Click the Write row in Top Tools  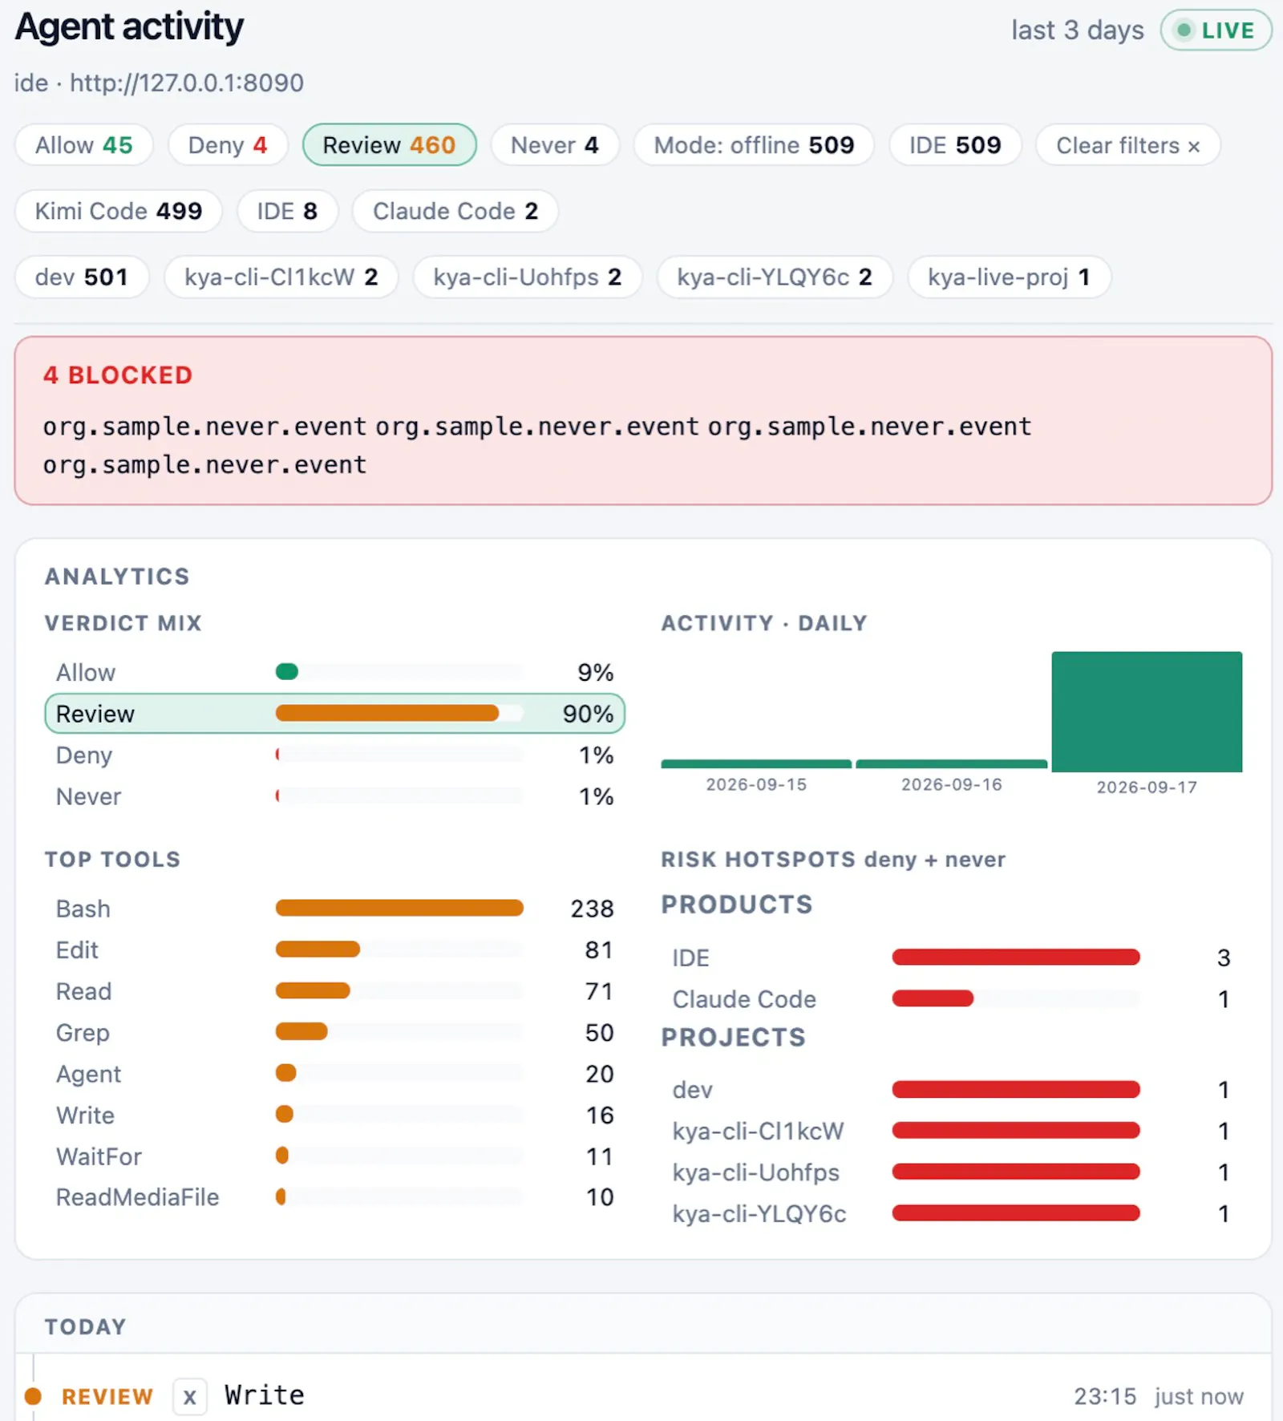(334, 1115)
